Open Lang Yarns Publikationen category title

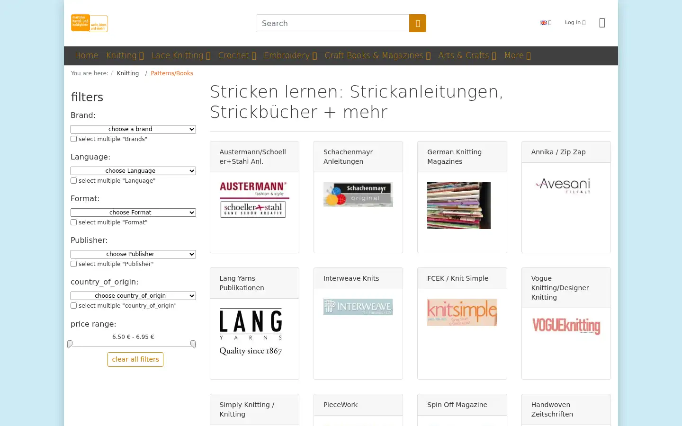tap(242, 283)
